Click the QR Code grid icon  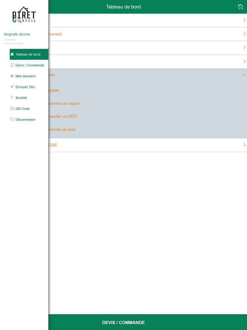point(12,108)
